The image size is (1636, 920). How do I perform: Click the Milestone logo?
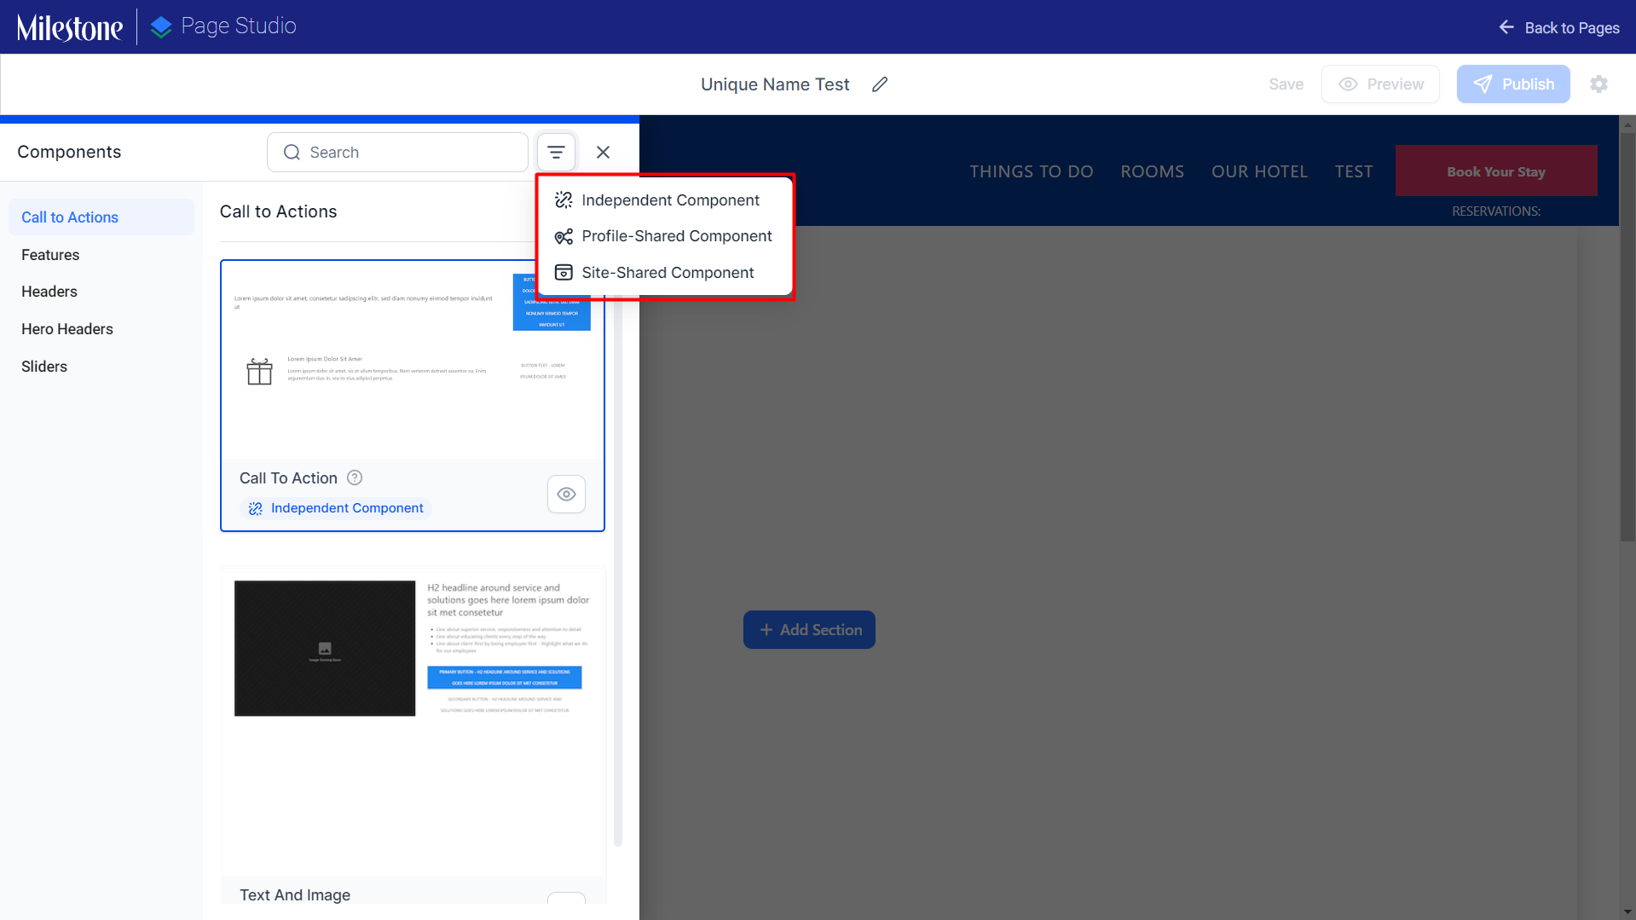point(70,27)
